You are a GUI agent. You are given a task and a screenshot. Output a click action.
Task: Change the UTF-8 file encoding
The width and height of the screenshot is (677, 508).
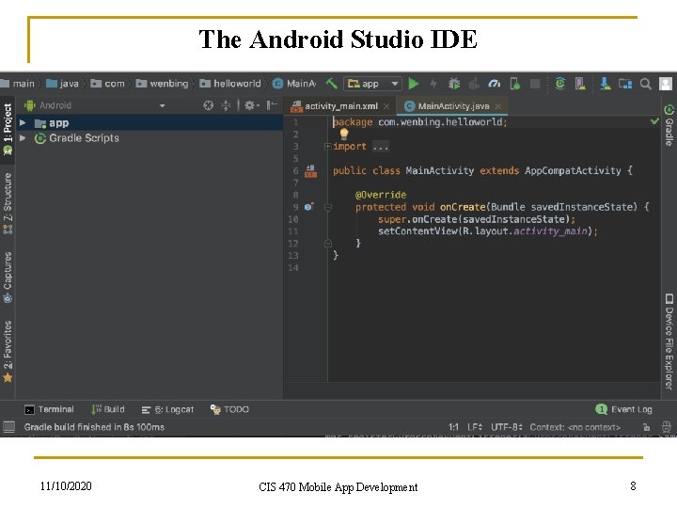pos(507,427)
